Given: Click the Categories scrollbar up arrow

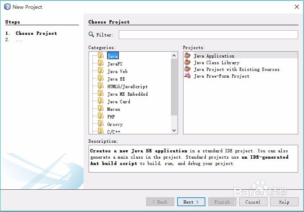Looking at the screenshot, I should point(174,55).
